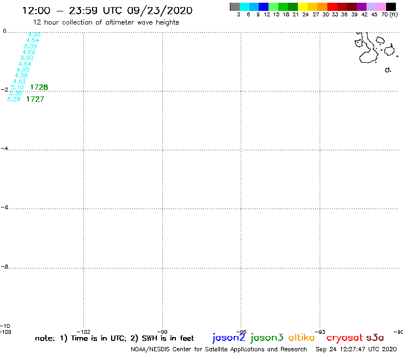Click the black legend swatch

[391, 7]
